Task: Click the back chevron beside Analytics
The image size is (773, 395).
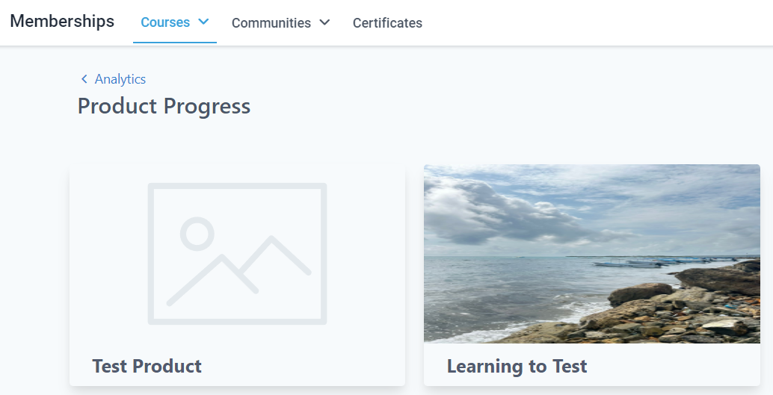Action: tap(84, 79)
